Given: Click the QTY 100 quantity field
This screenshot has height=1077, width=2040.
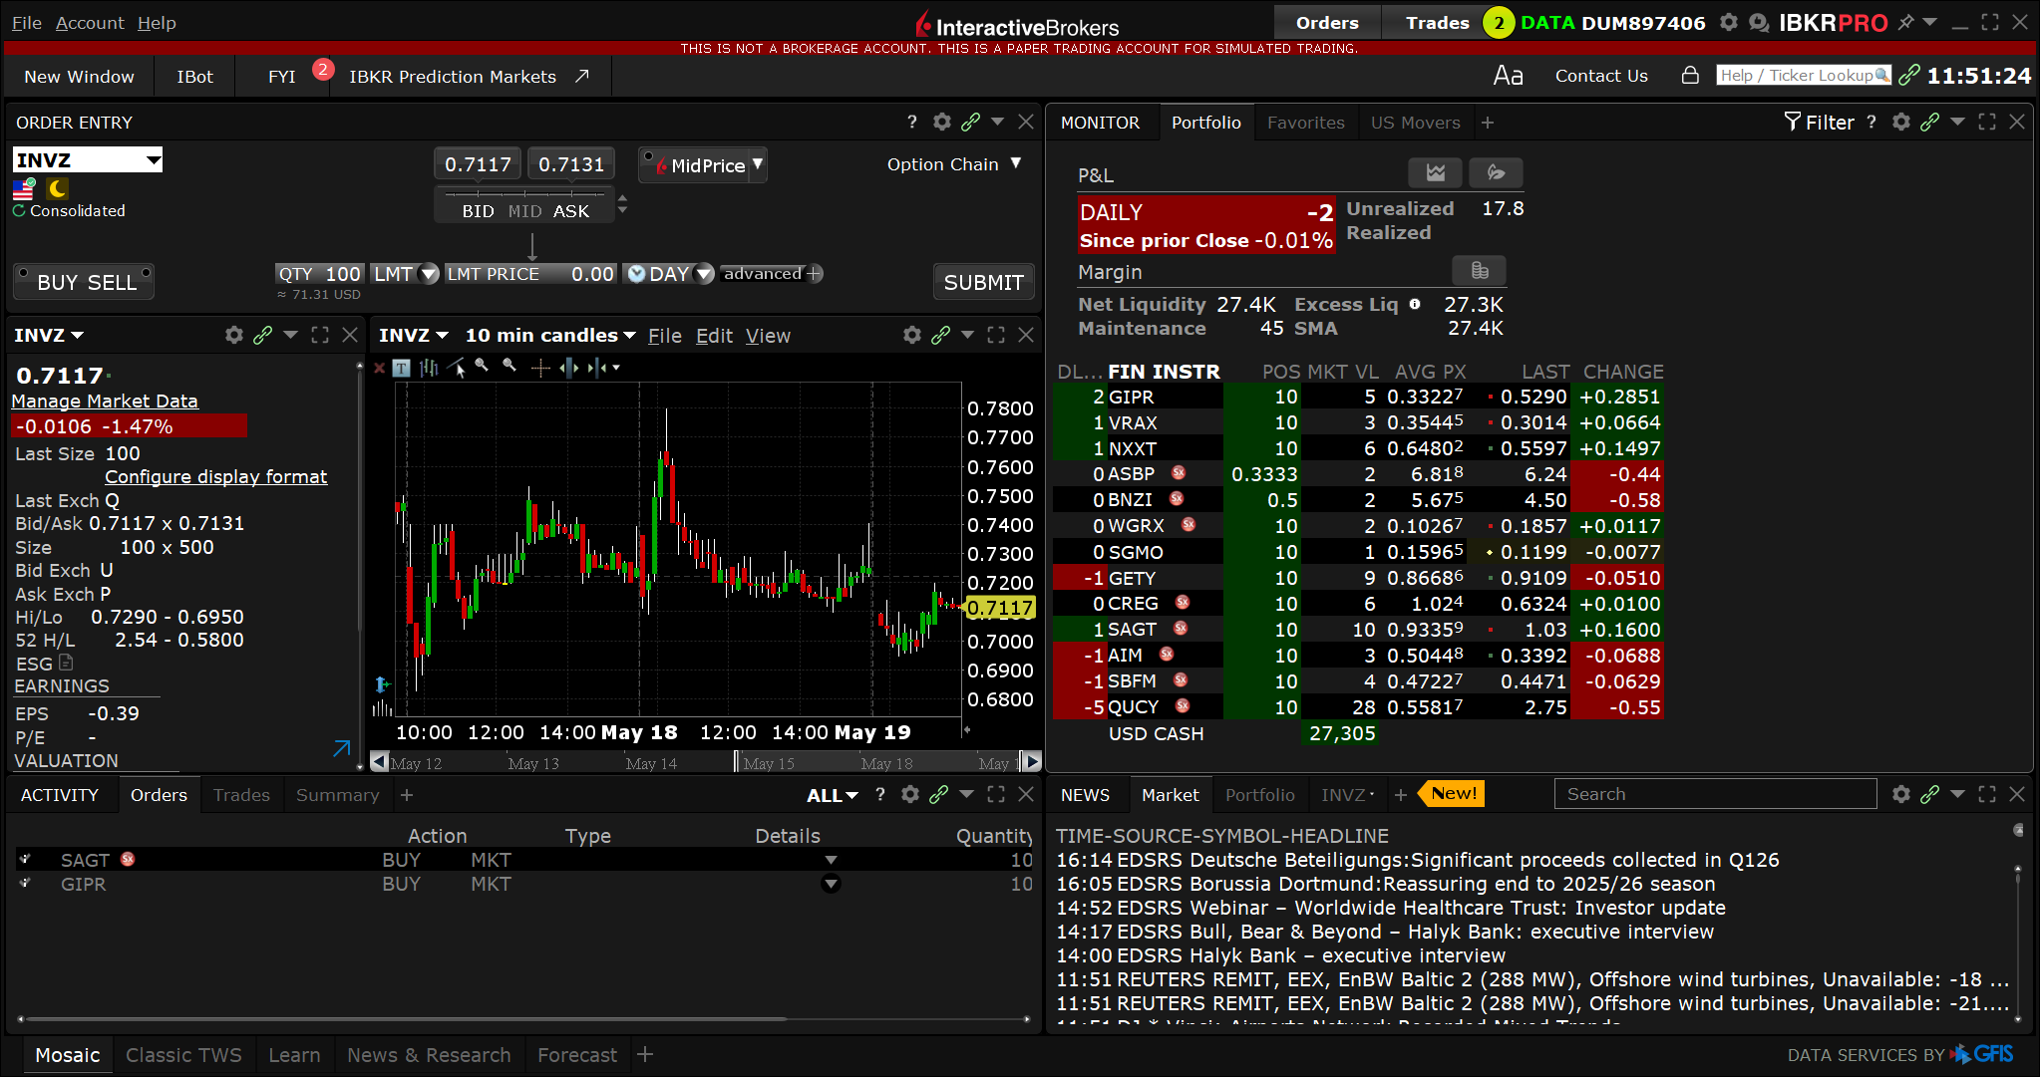Looking at the screenshot, I should (319, 273).
